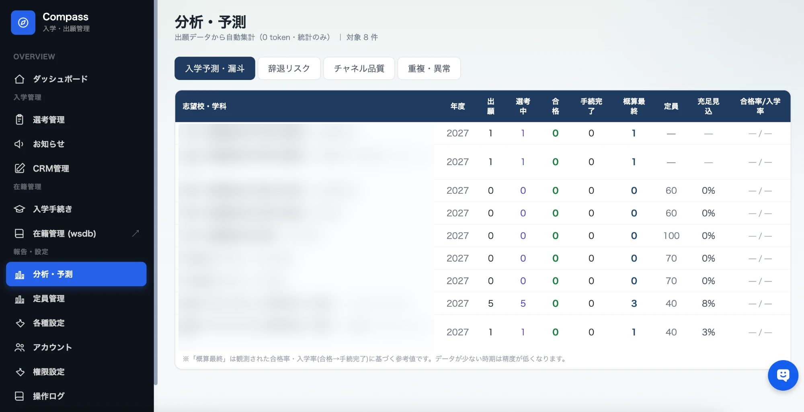Switch to 辞退リスク tab
This screenshot has width=804, height=412.
[x=289, y=68]
